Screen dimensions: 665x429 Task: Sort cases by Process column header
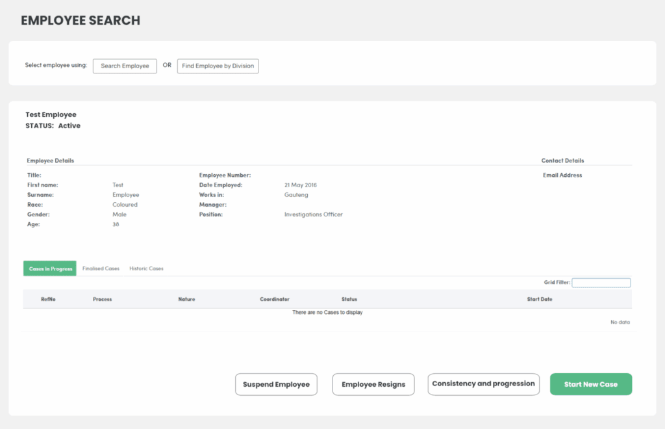pyautogui.click(x=102, y=299)
